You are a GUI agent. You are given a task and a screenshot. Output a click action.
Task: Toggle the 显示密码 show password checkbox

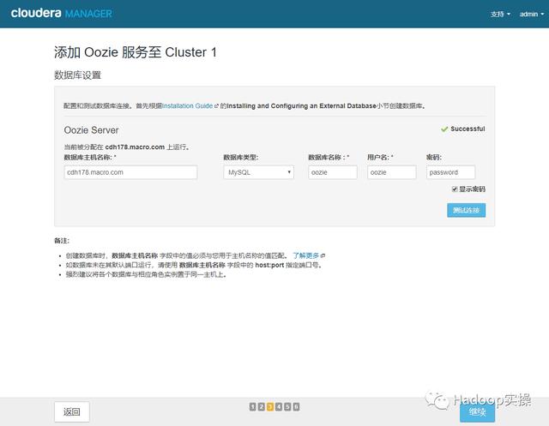455,189
